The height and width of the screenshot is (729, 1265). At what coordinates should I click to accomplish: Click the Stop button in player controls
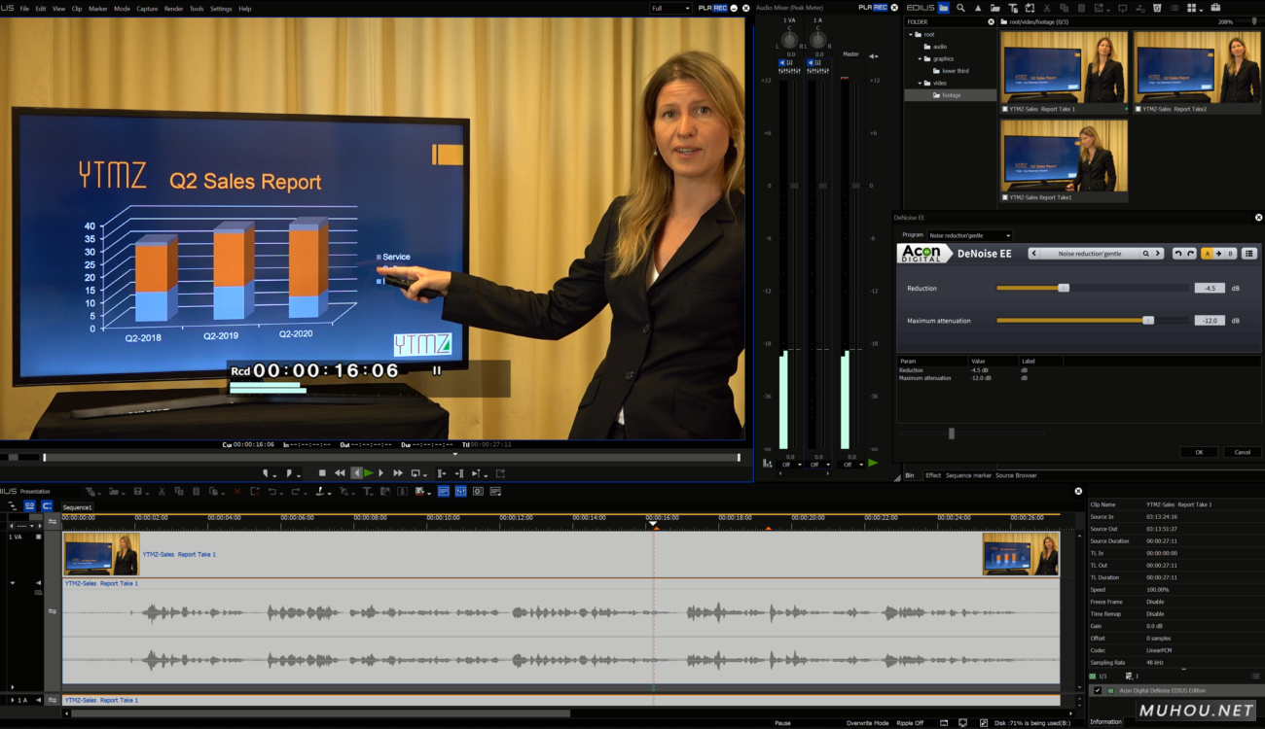click(322, 473)
